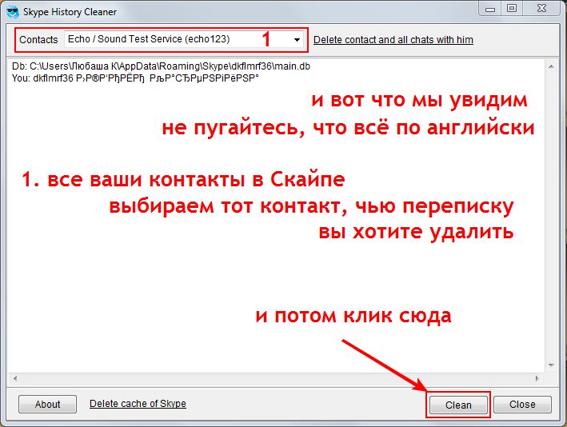The width and height of the screenshot is (567, 427).
Task: Close the window with the title bar X
Action: (541, 9)
